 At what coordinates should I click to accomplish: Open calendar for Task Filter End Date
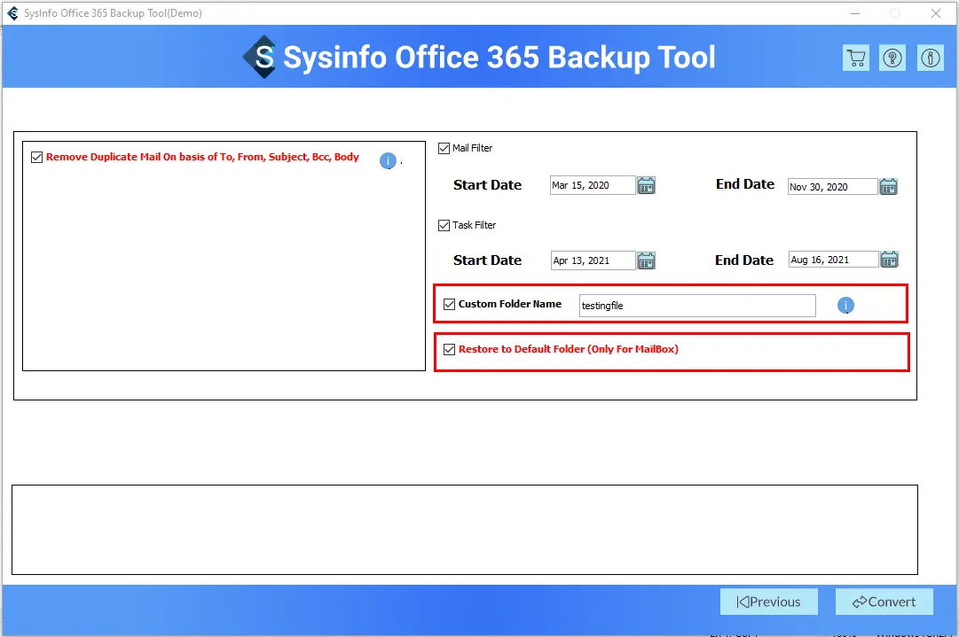[x=889, y=259]
